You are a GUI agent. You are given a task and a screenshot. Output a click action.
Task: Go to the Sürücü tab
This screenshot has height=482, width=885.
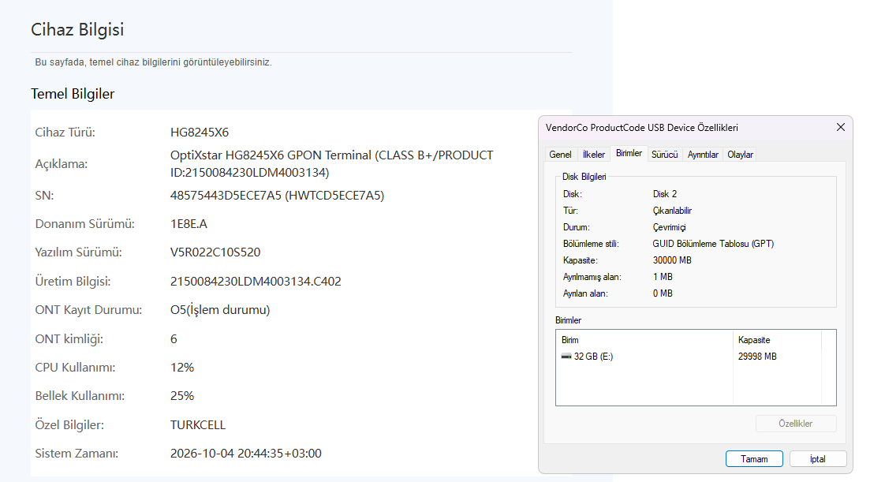(665, 155)
